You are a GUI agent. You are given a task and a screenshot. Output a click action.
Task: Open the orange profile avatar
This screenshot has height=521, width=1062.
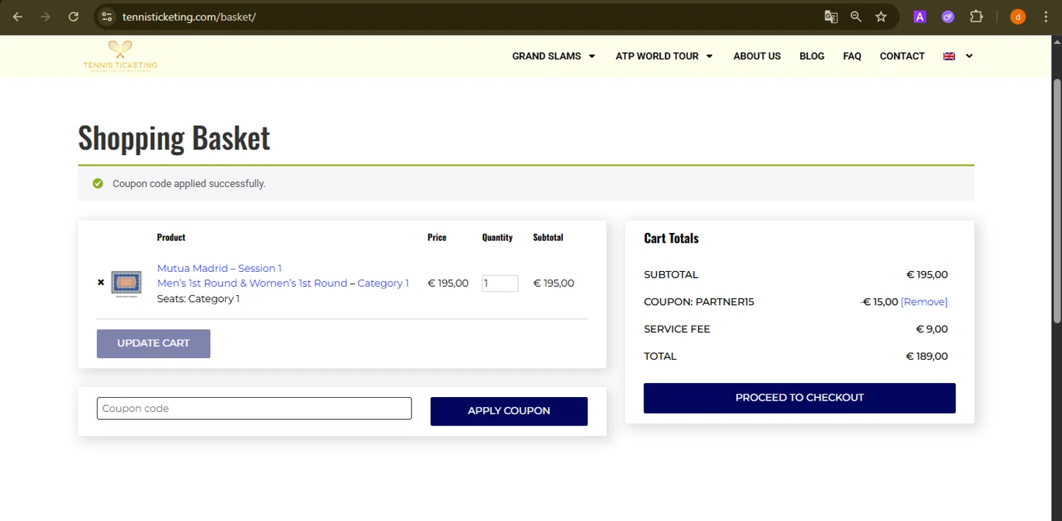[1018, 17]
